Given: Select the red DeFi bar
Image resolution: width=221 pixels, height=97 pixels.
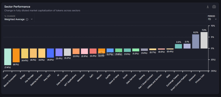Looking at the screenshot, I should pyautogui.click(x=93, y=51).
